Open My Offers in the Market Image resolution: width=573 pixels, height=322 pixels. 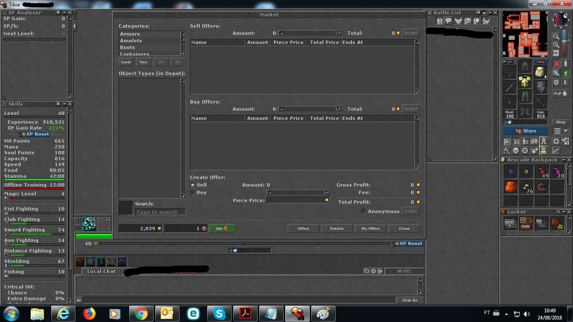370,229
